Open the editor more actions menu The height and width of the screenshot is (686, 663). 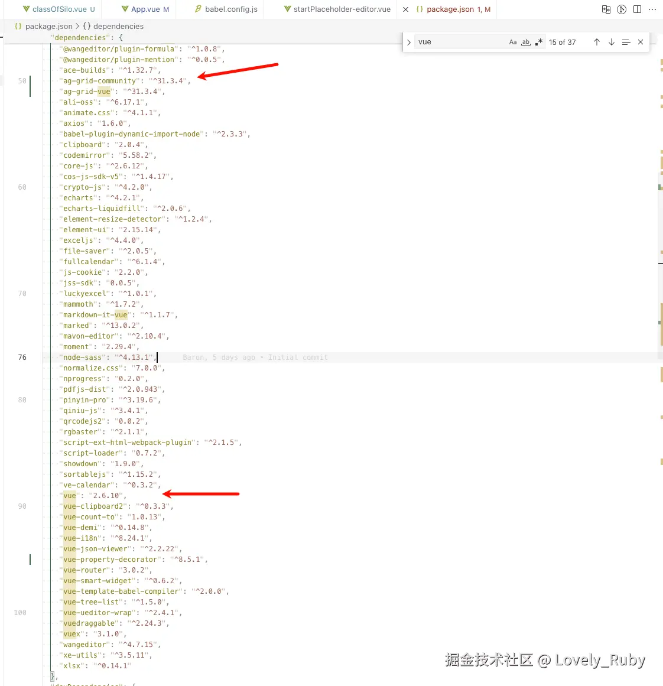click(x=652, y=9)
